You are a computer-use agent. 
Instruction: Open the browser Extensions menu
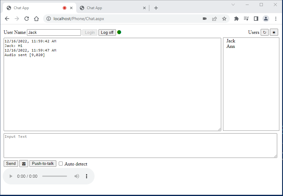(x=236, y=19)
